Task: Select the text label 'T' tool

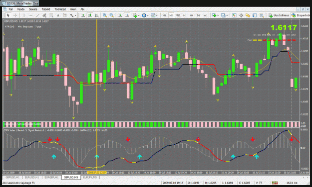Action: coord(65,15)
